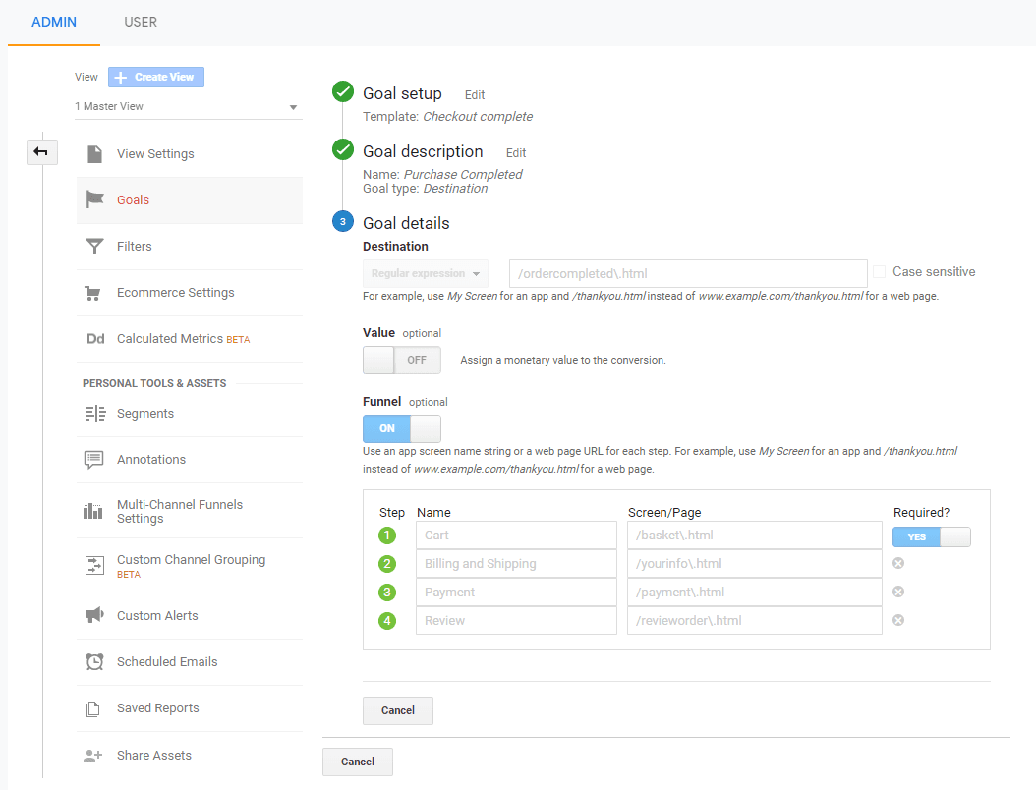Click the back arrow beside the sidebar
Viewport: 1036px width, 790px height.
click(x=41, y=152)
